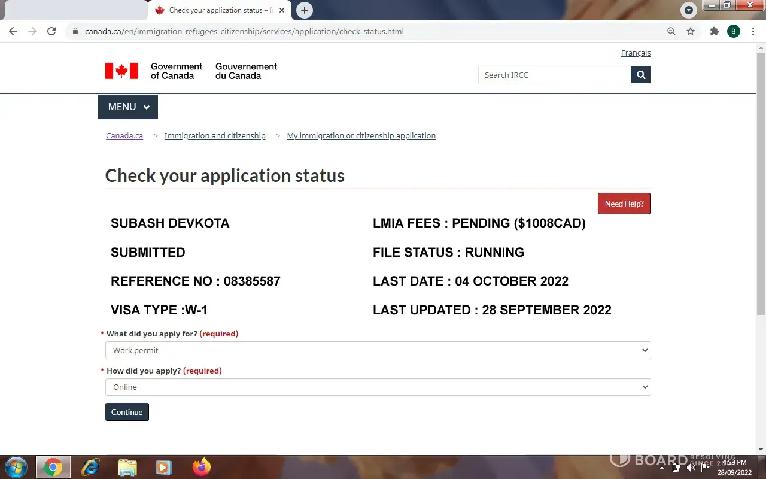This screenshot has width=766, height=479.
Task: Click the Continue button
Action: (127, 412)
